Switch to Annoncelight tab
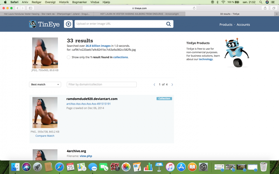Viewport: 279px width, 174px height. pyautogui.click(x=139, y=14)
